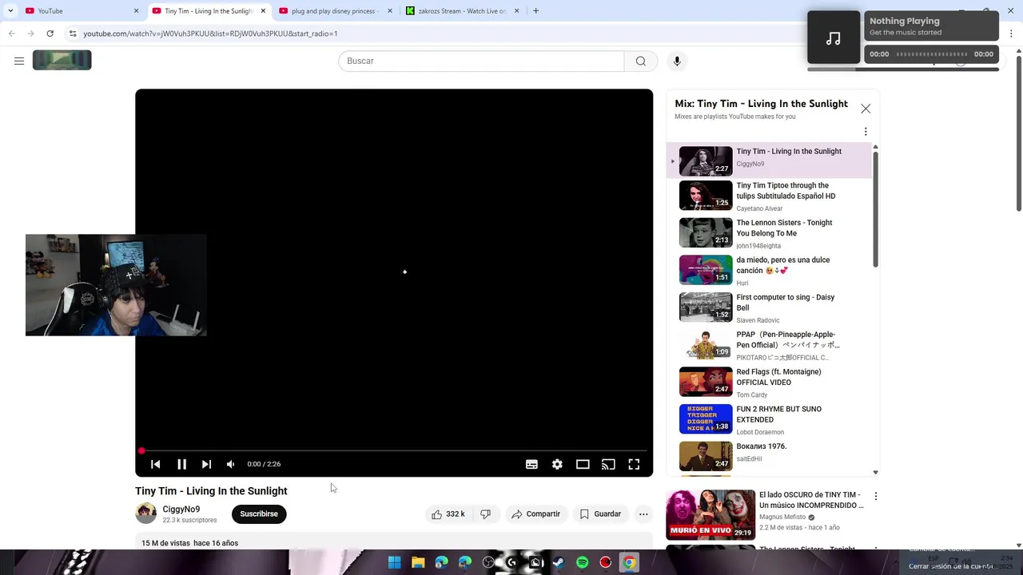Open Mix playlist options menu
This screenshot has height=575, width=1023.
[866, 132]
